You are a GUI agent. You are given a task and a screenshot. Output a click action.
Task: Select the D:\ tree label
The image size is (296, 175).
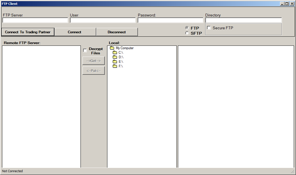tap(121, 57)
